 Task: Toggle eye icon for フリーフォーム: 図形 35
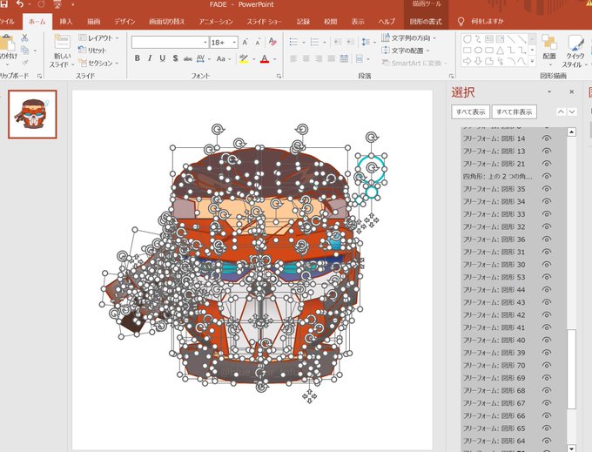(x=547, y=189)
